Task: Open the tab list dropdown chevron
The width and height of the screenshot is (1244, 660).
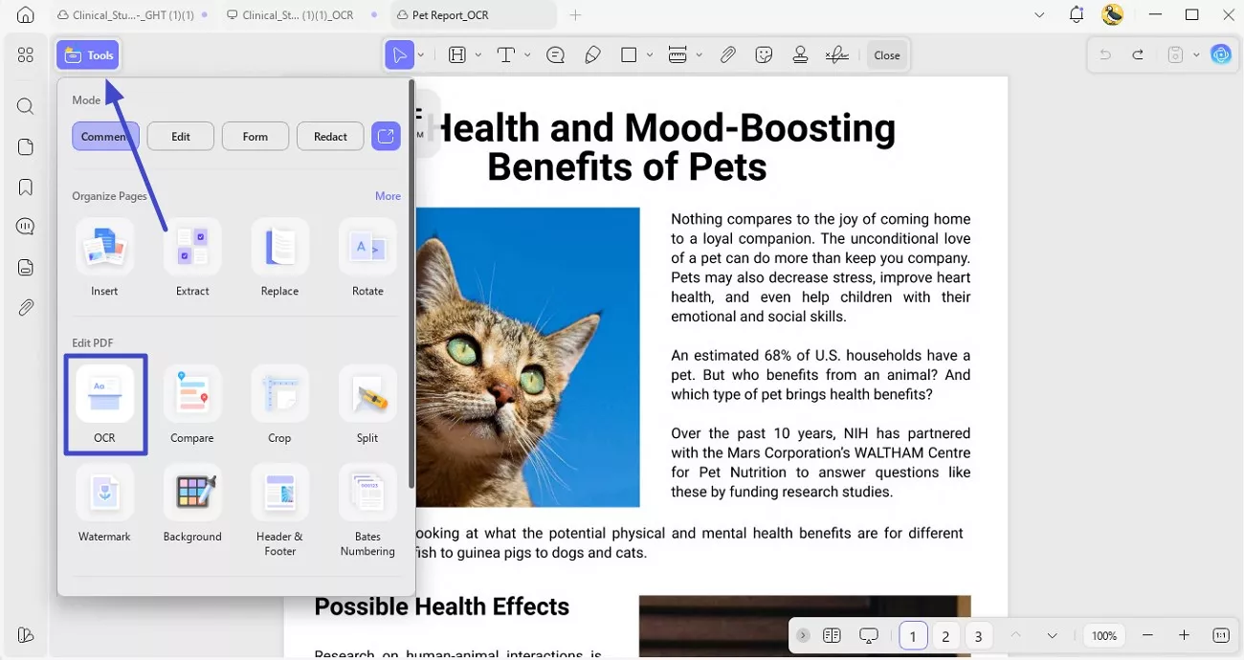Action: (x=1040, y=14)
